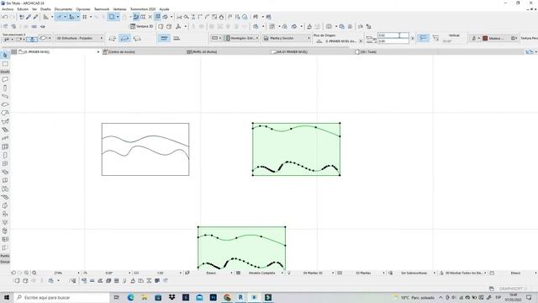This screenshot has height=303, width=538.
Task: Open Microsoft Edge from taskbar
Action: 131,297
